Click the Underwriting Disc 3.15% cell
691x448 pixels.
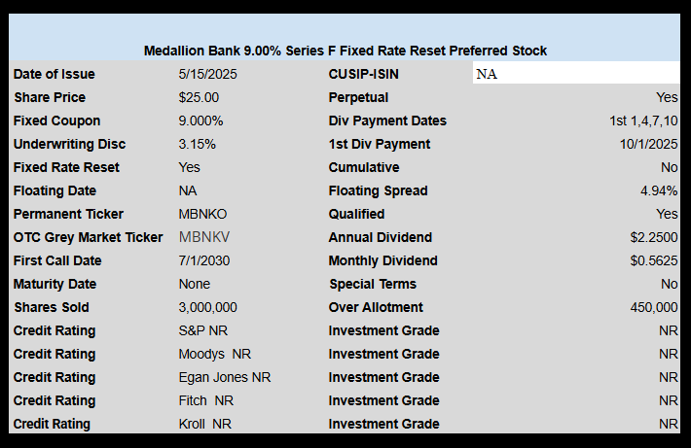coord(197,144)
